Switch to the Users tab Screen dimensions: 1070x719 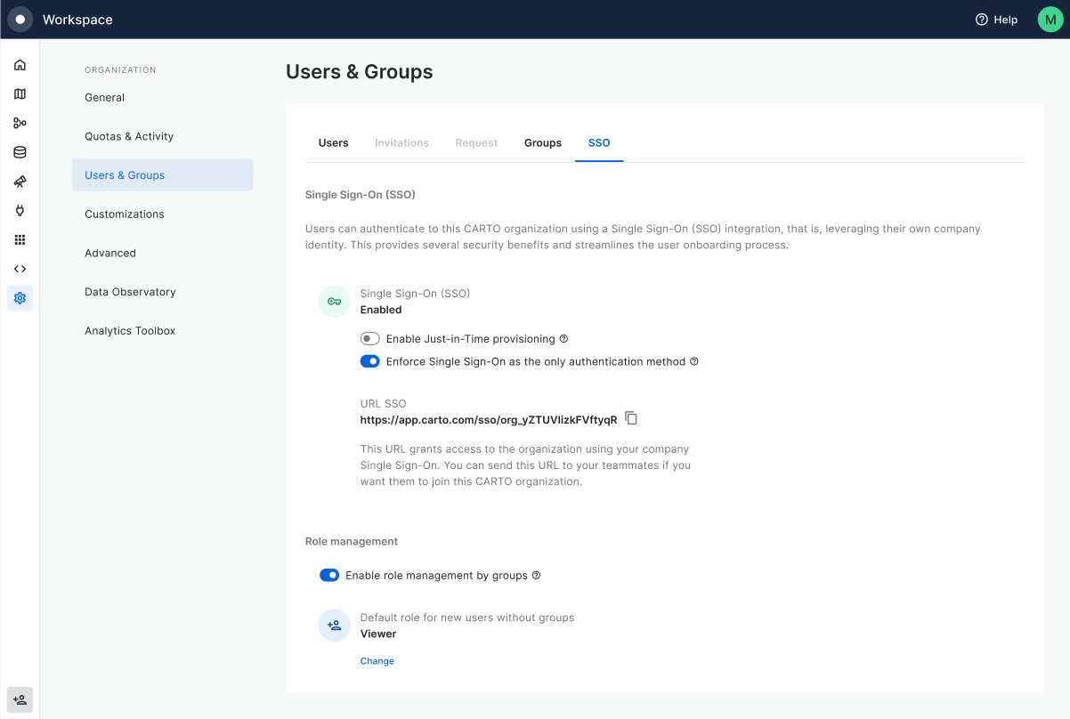333,143
